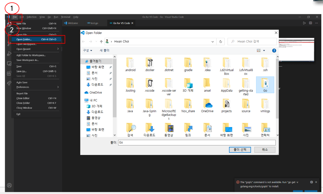Screen dimensions: 323x194
Task: Expand the address bar history dropdown
Action: (213, 42)
